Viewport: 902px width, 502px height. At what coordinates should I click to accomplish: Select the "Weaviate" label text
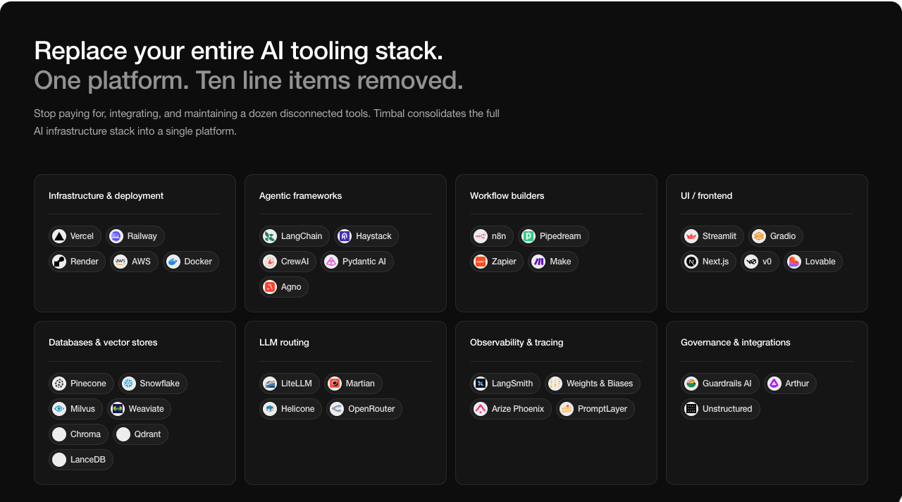pos(147,409)
